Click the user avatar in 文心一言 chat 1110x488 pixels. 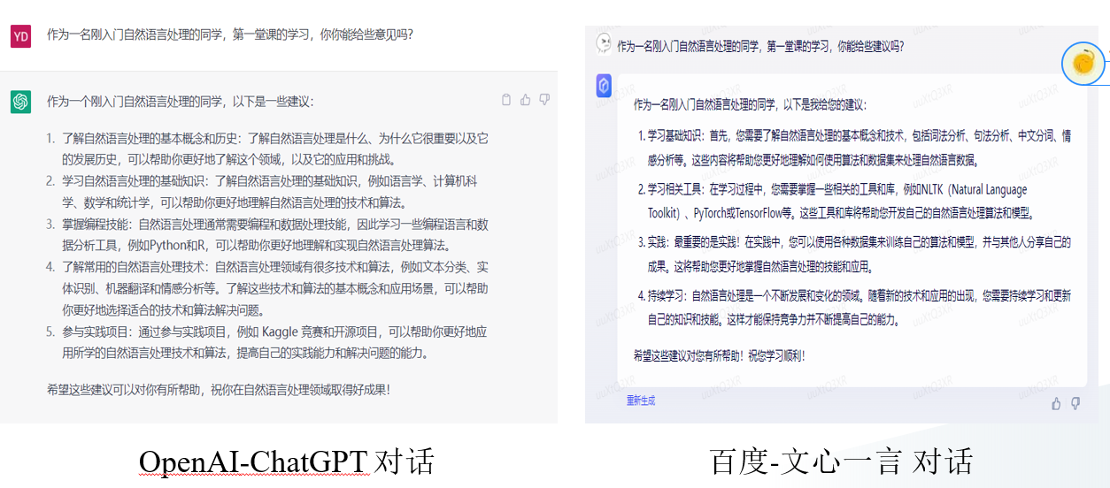tap(604, 42)
